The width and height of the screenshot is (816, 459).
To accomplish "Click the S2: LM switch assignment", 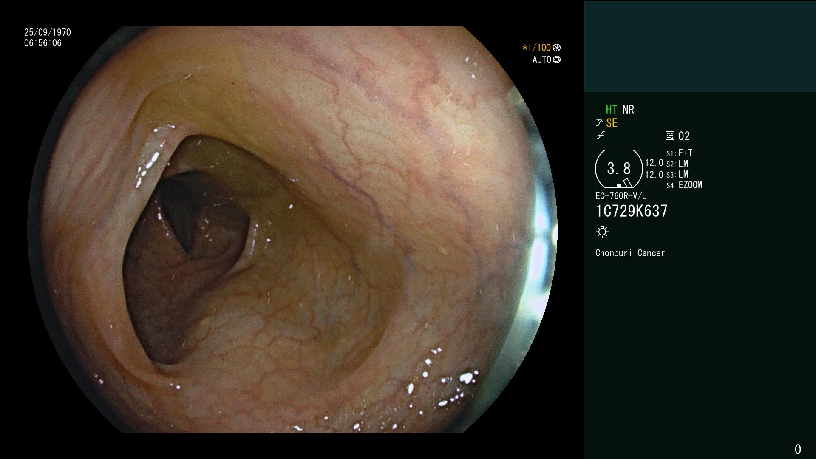I will [x=677, y=164].
